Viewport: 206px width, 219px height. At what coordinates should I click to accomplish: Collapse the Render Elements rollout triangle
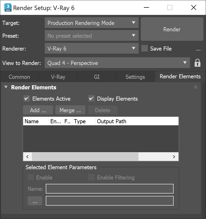(x=6, y=87)
